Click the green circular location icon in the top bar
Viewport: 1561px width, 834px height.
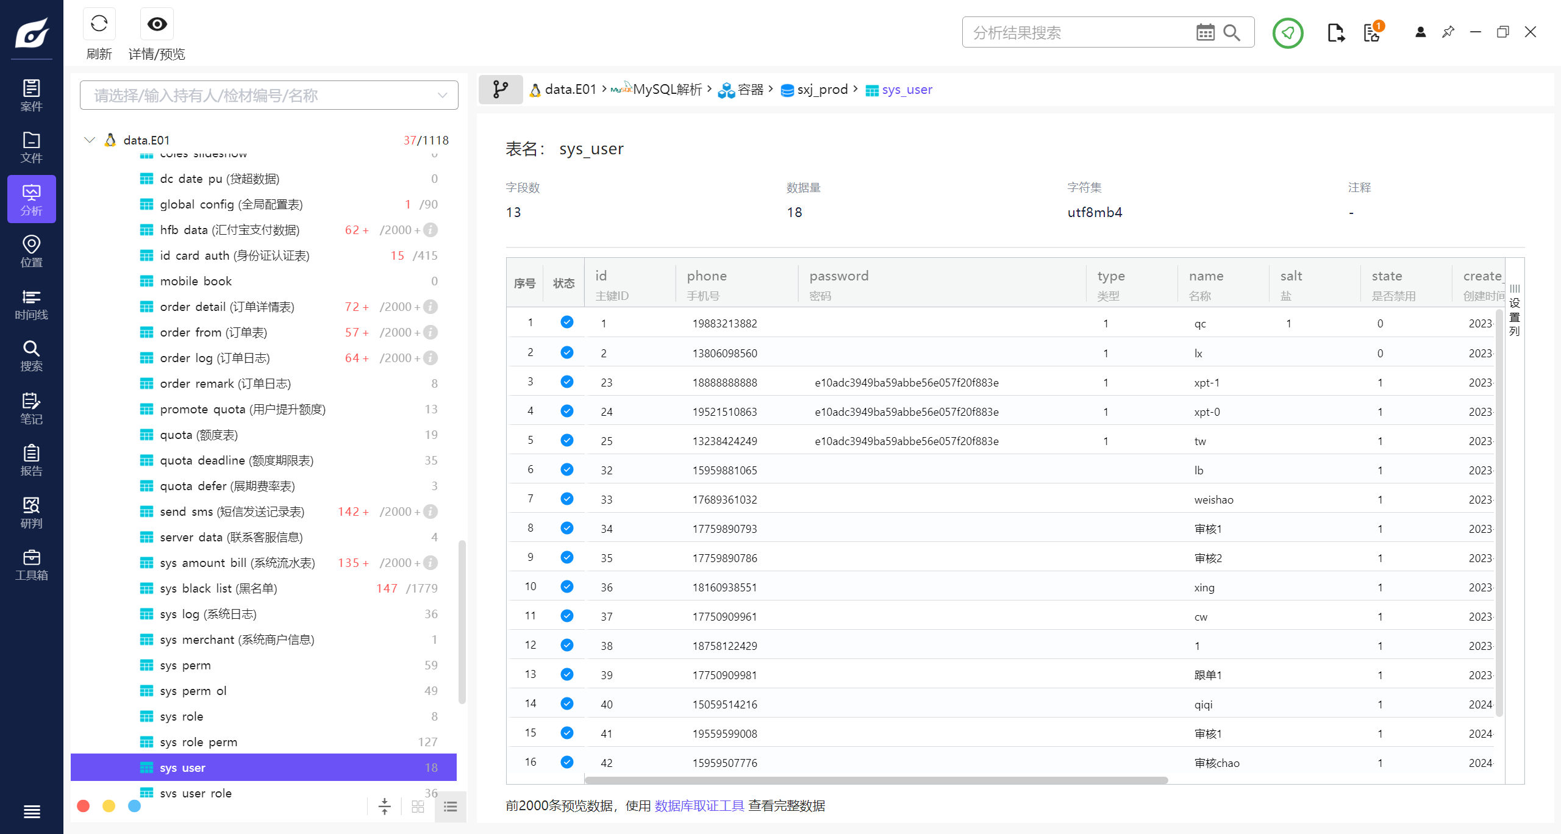1287,33
